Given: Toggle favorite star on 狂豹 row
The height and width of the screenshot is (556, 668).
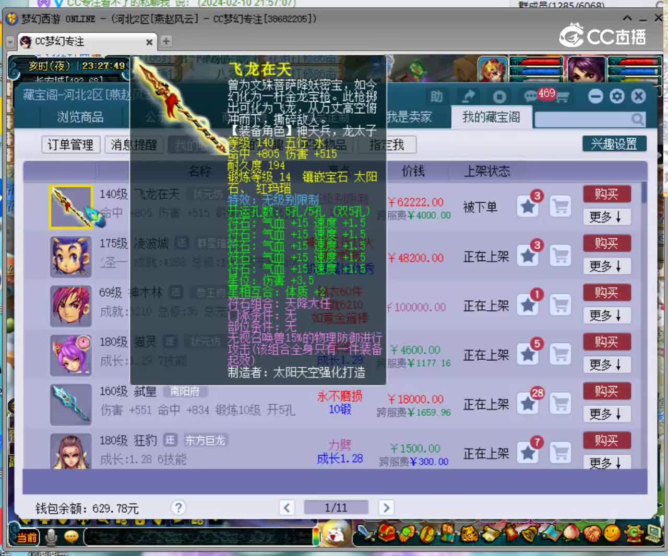Looking at the screenshot, I should point(528,453).
